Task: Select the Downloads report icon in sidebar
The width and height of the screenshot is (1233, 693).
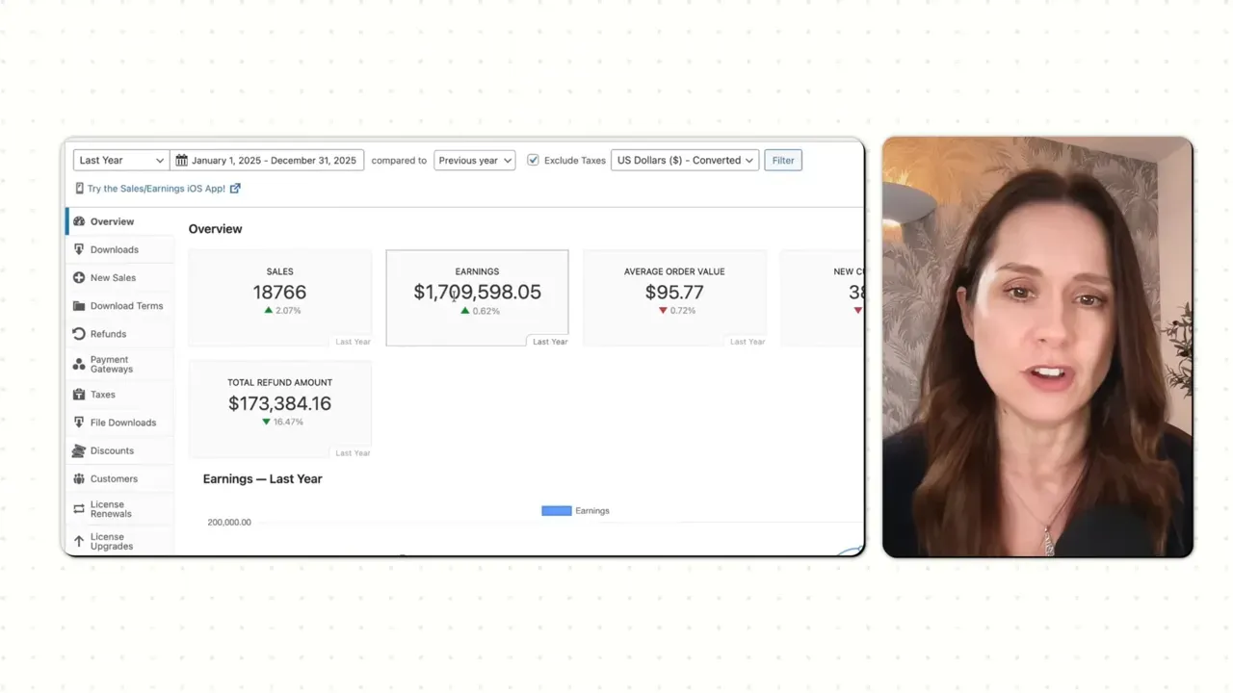Action: [78, 249]
